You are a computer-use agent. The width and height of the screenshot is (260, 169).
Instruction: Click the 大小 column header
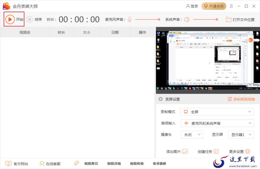coord(87,32)
